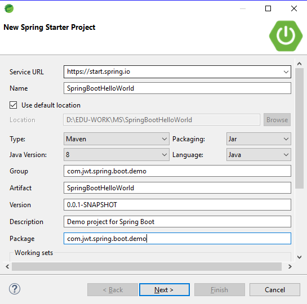
Task: Click the Group text field
Action: 177,171
